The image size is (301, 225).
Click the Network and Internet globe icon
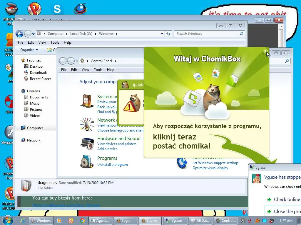(x=87, y=125)
